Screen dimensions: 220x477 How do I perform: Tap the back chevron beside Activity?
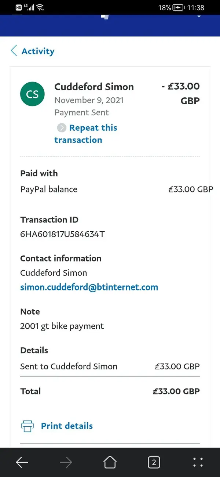[14, 51]
